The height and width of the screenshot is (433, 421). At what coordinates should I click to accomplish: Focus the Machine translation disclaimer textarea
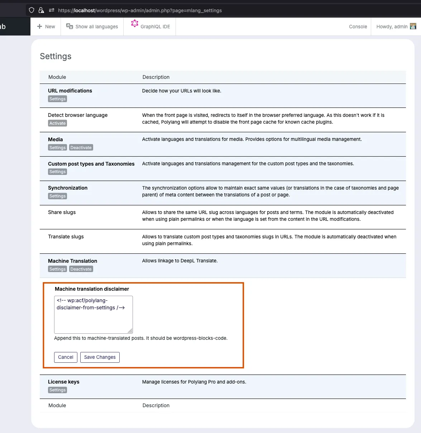pos(94,315)
